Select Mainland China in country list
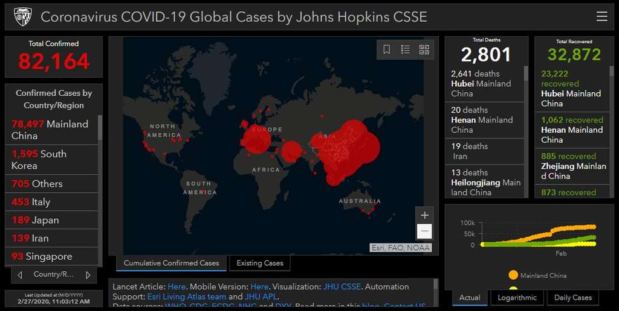 point(51,130)
